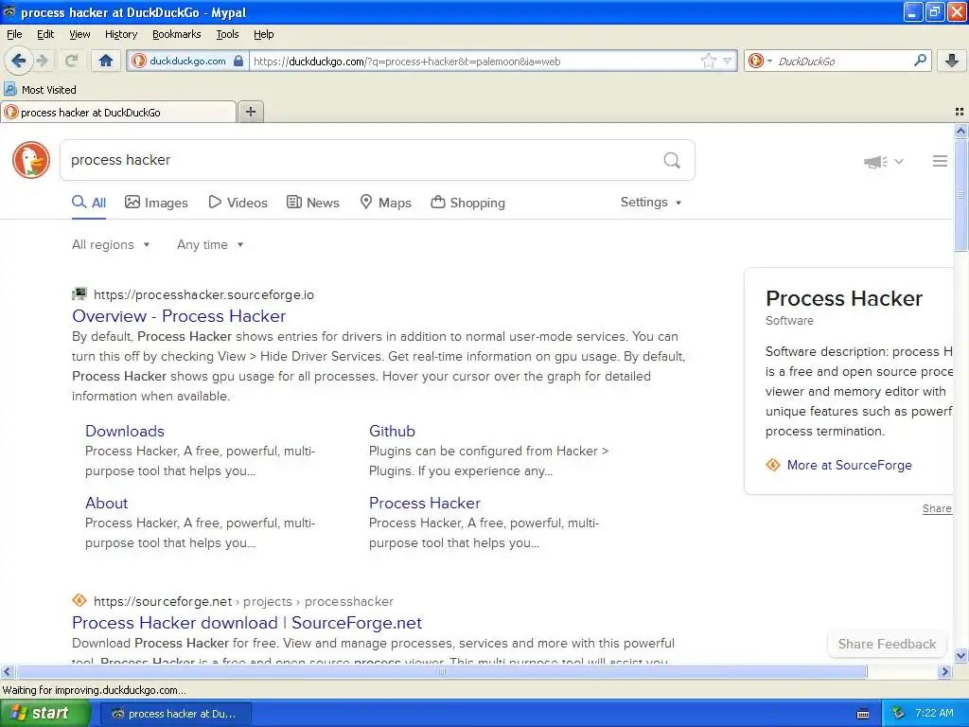The width and height of the screenshot is (969, 727).
Task: Open the hamburger side menu
Action: 940,161
